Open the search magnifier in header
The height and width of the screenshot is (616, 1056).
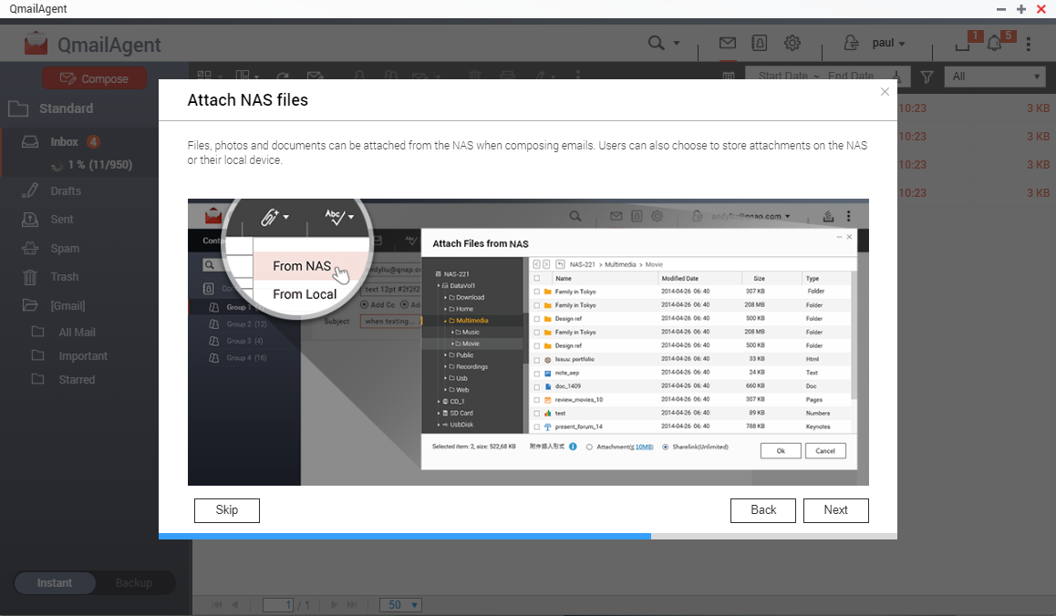(656, 43)
